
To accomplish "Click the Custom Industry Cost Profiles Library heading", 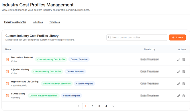I will [x=32, y=36].
